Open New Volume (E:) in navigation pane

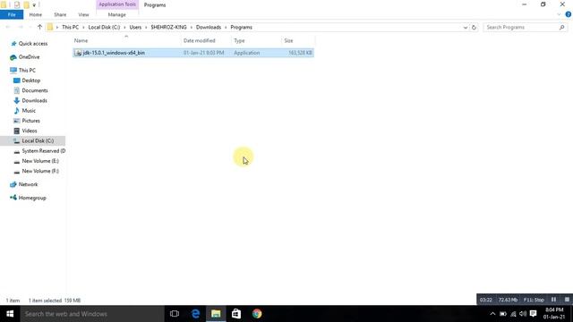coord(40,161)
